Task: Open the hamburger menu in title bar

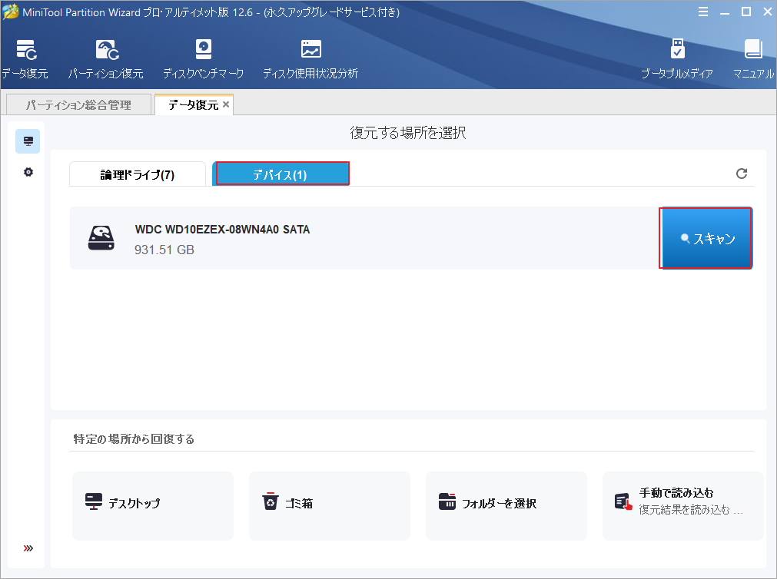Action: pyautogui.click(x=702, y=12)
